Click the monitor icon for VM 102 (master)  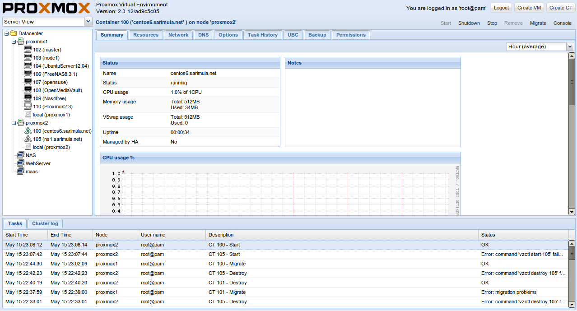coord(28,50)
